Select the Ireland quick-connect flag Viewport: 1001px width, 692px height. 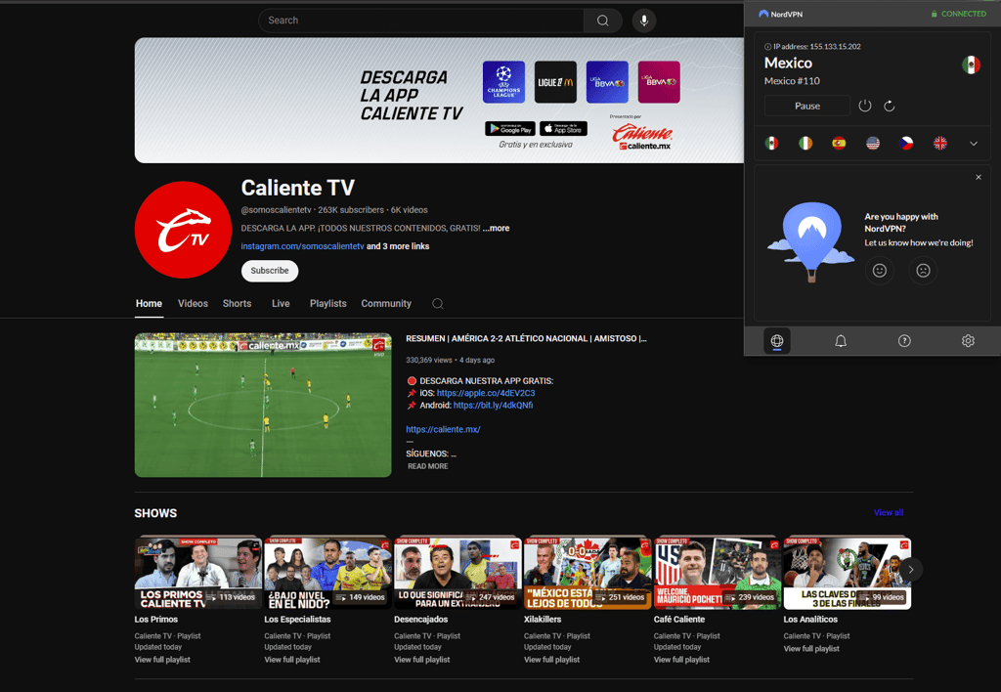click(805, 143)
